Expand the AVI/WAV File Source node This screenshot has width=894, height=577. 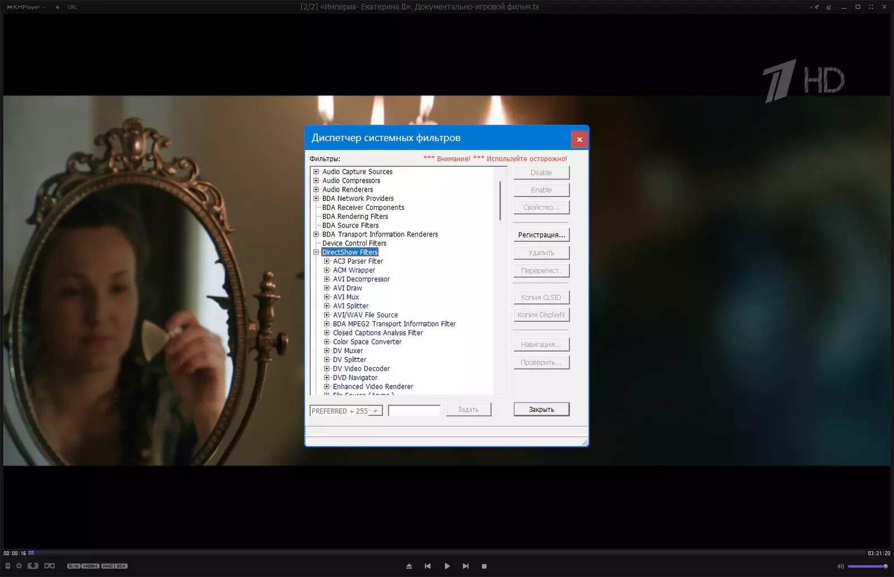(x=326, y=315)
